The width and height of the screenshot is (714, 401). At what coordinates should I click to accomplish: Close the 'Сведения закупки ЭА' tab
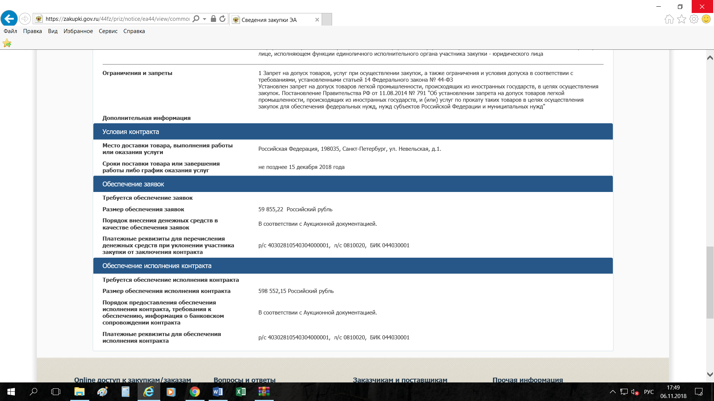[317, 20]
